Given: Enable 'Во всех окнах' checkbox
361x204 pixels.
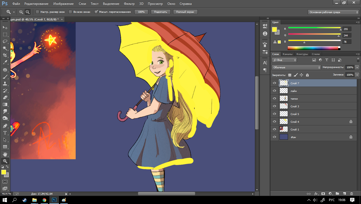Looking at the screenshot, I should 70,12.
